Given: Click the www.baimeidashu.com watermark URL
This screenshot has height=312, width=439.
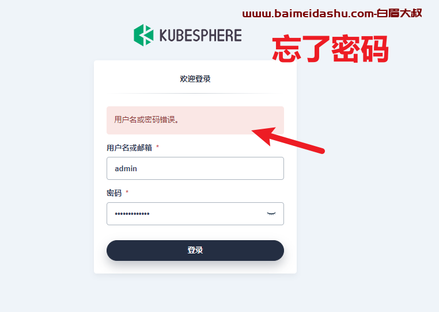Looking at the screenshot, I should [308, 13].
